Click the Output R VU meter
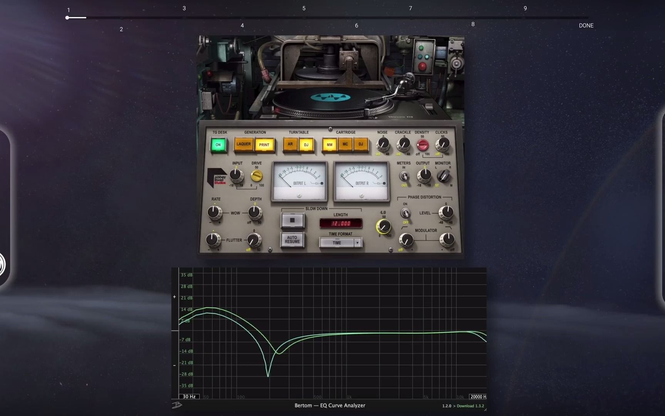 pos(361,181)
